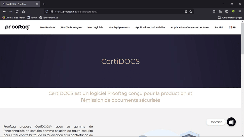Click the scrollbar up arrow
This screenshot has height=137, width=244.
tap(242, 22)
